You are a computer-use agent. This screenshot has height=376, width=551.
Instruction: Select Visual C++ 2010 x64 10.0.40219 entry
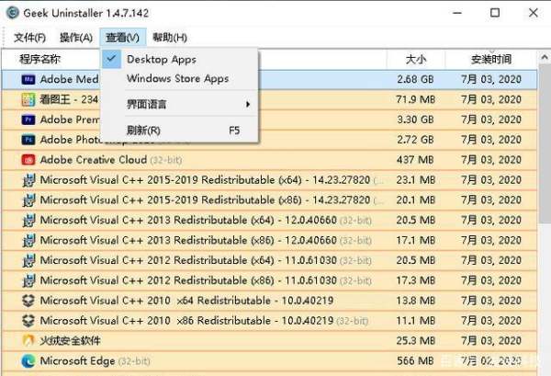click(186, 301)
